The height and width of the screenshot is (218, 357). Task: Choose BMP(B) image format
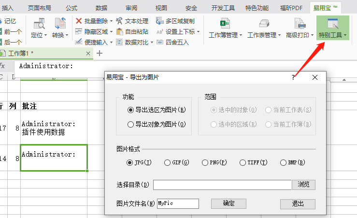pyautogui.click(x=293, y=162)
